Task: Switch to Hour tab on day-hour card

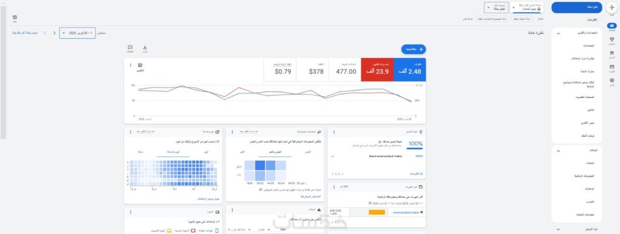Action: coord(140,152)
